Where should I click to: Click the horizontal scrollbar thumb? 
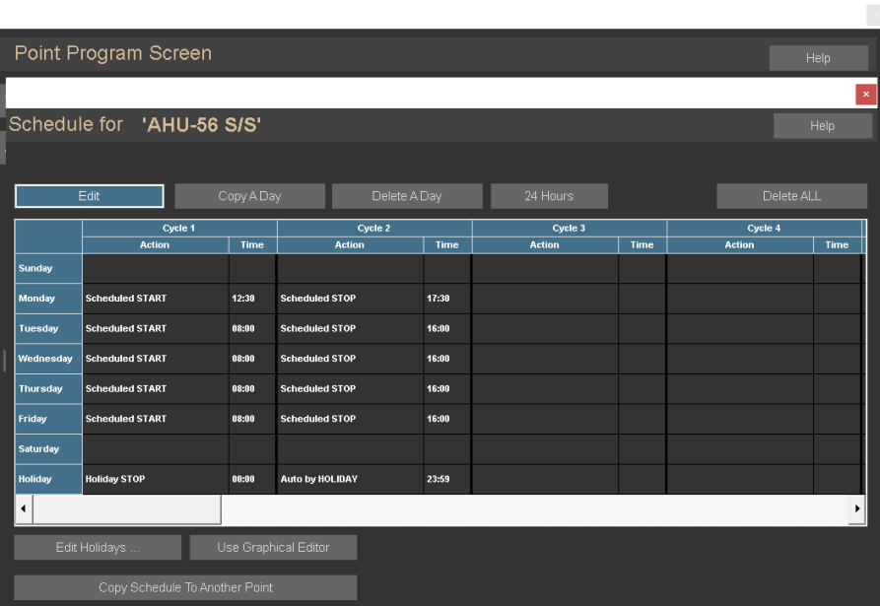click(126, 509)
